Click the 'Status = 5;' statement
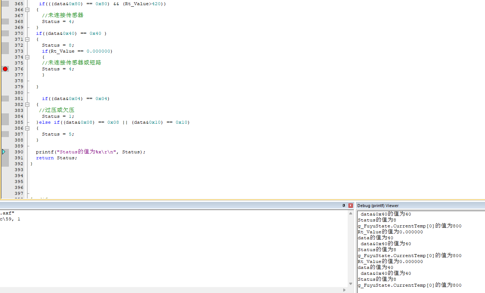The width and height of the screenshot is (485, 293). click(58, 134)
